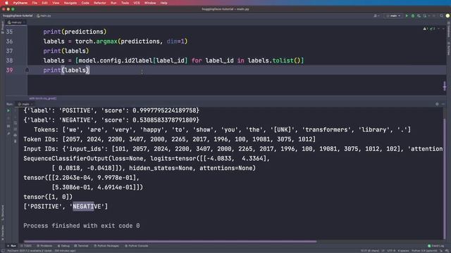Screen dimensions: 451x253
Task: Open the Debug tool window
Action: click(63, 246)
